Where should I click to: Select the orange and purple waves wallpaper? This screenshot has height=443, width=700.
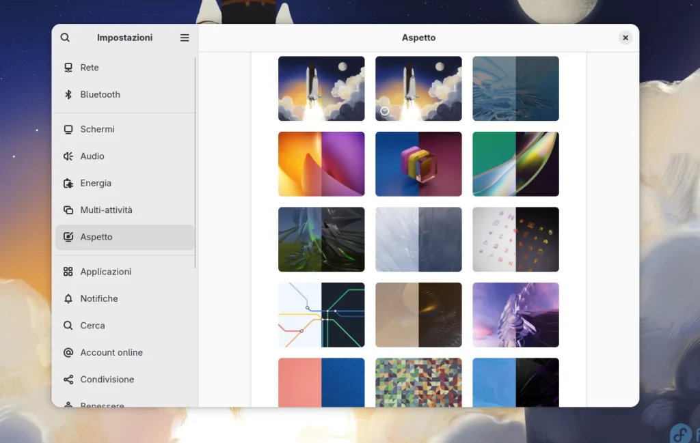pos(321,164)
